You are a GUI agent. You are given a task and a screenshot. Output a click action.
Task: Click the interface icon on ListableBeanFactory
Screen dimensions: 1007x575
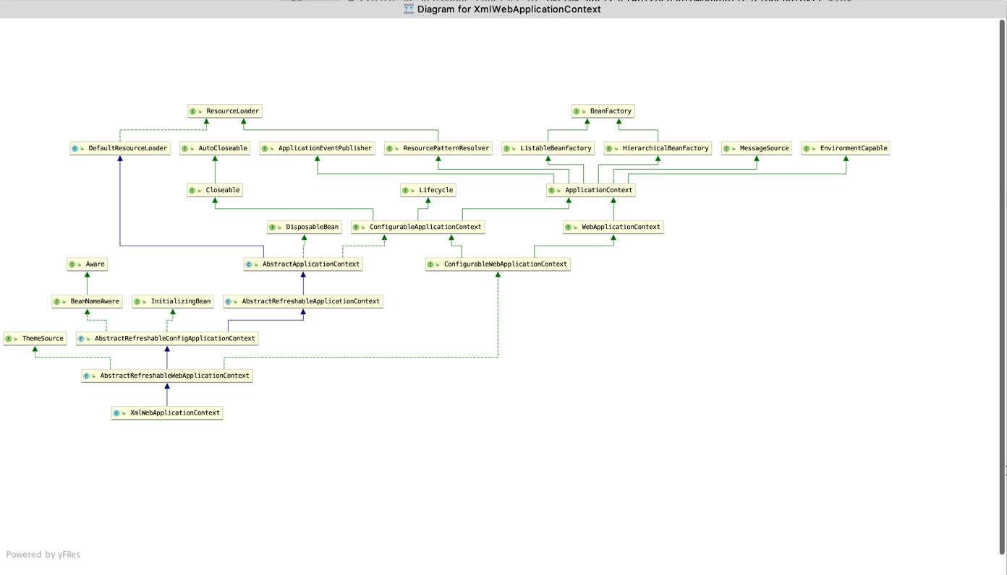507,149
